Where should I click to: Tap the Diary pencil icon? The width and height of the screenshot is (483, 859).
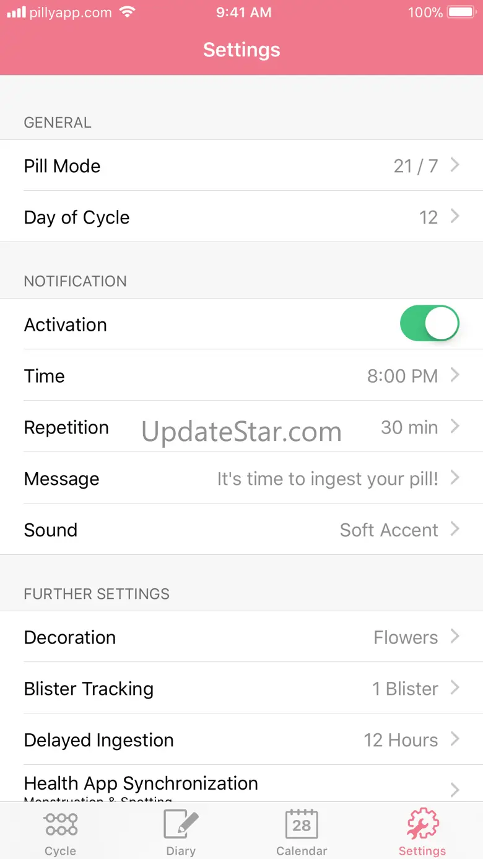click(181, 824)
